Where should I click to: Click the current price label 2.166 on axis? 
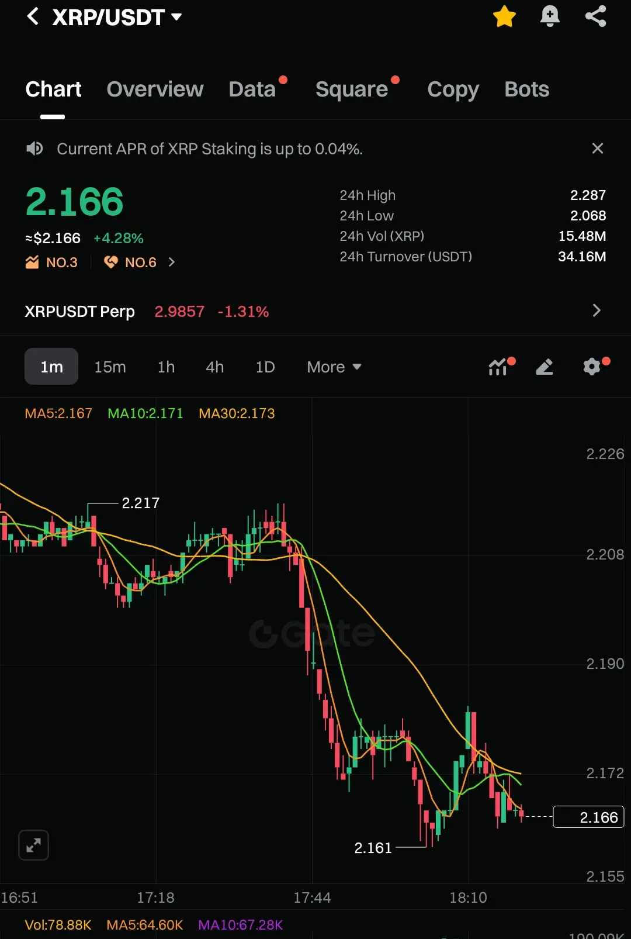pos(588,817)
